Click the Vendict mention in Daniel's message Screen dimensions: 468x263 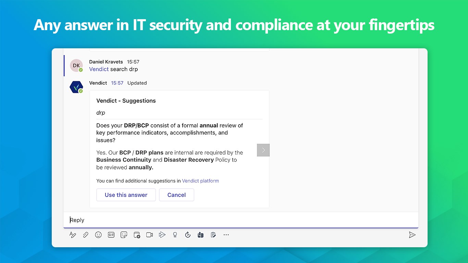pyautogui.click(x=99, y=69)
